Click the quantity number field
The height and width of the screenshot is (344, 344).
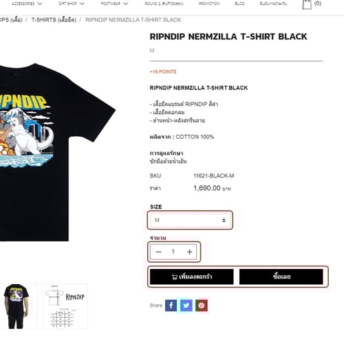173,252
